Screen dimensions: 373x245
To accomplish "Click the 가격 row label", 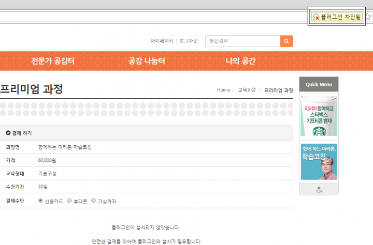I will click(x=10, y=160).
